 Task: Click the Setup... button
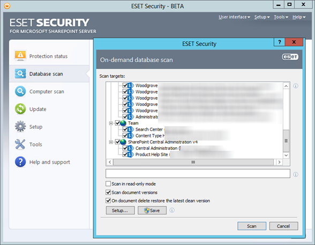click(x=120, y=210)
